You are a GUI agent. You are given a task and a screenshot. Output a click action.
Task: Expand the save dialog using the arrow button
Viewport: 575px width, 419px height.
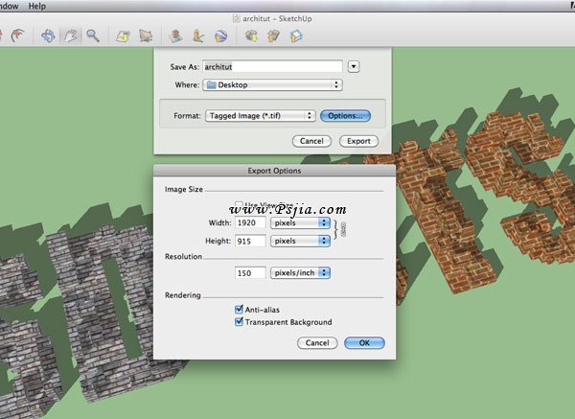click(354, 66)
